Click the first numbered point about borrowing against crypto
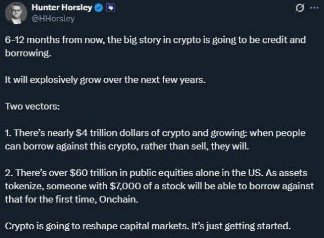The width and height of the screenshot is (324, 238). click(155, 140)
